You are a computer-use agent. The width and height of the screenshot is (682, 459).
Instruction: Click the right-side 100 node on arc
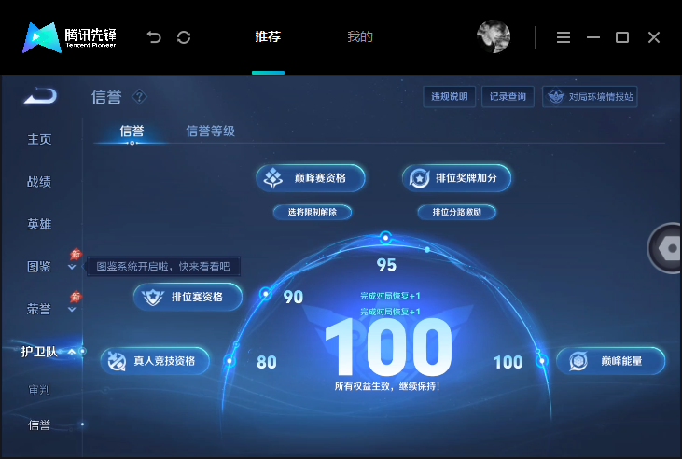(x=542, y=361)
